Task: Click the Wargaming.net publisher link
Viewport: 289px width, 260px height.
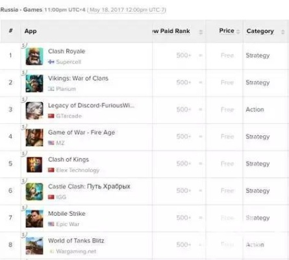Action: coord(76,252)
